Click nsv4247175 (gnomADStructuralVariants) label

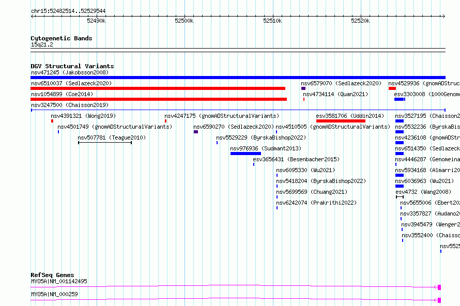click(222, 116)
